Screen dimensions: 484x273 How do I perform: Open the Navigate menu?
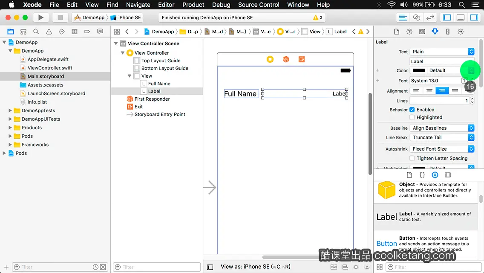point(138,5)
